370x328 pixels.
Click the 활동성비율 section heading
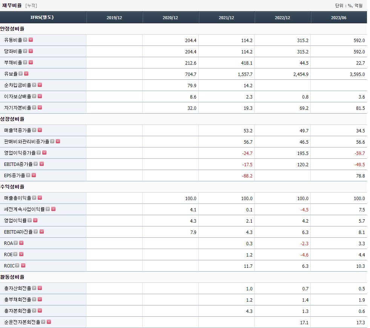pos(12,277)
